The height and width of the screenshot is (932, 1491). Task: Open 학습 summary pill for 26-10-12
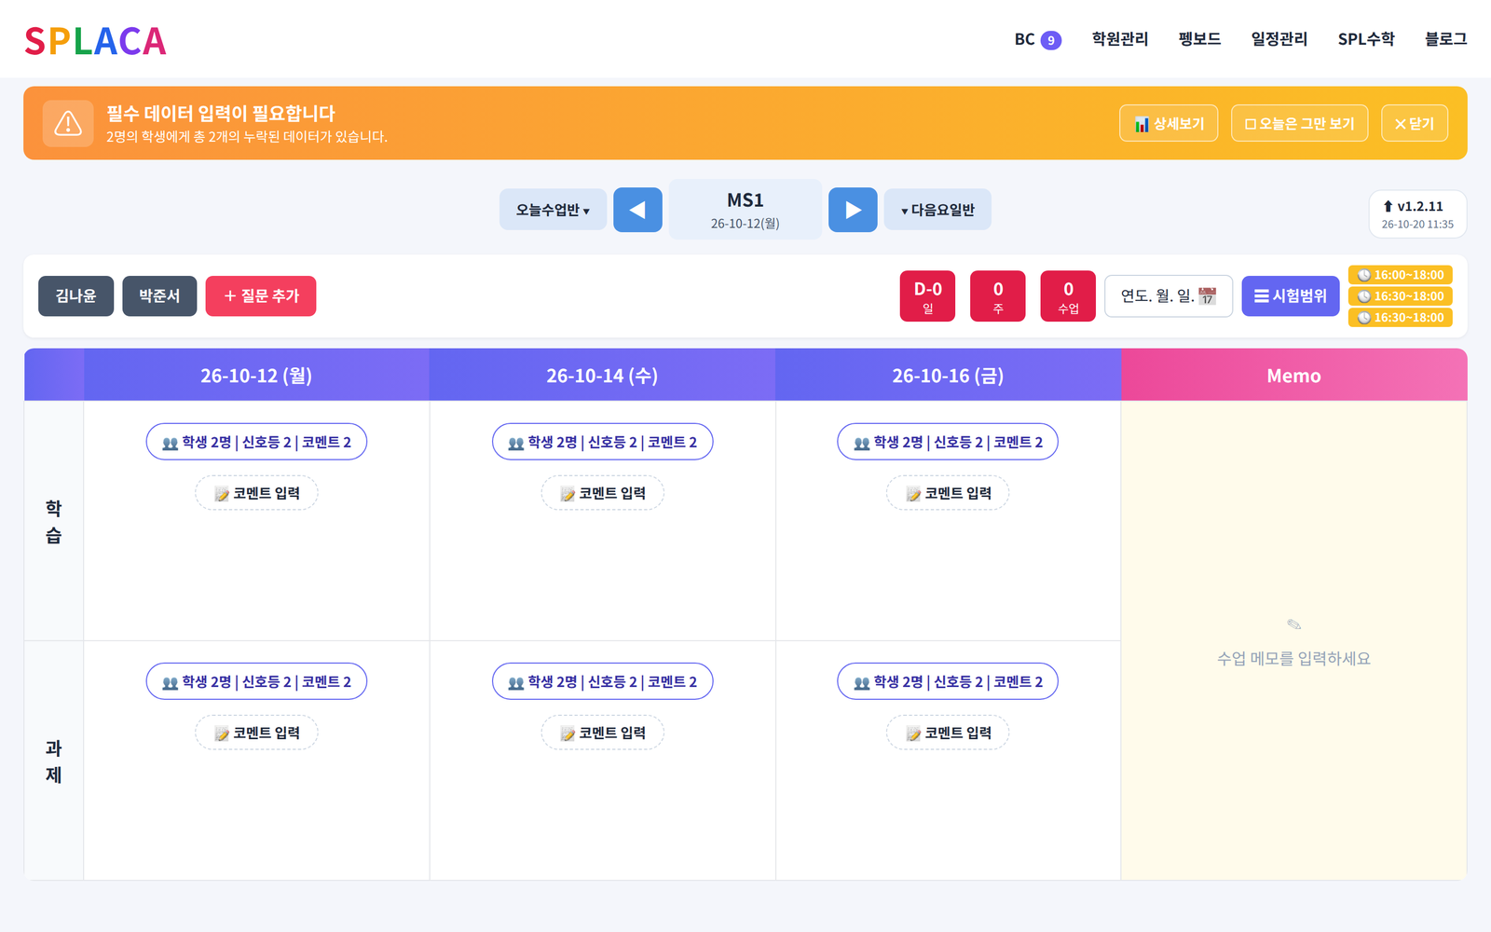256,442
